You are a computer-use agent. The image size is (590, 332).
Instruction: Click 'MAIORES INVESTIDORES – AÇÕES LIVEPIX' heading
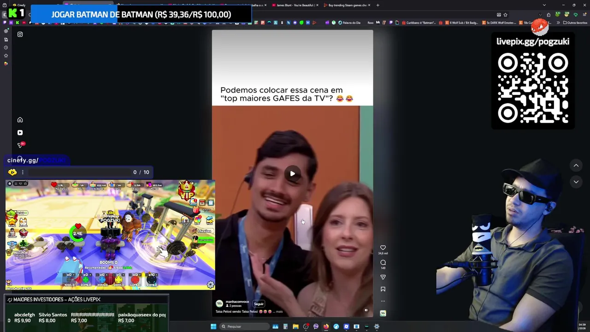pos(57,299)
